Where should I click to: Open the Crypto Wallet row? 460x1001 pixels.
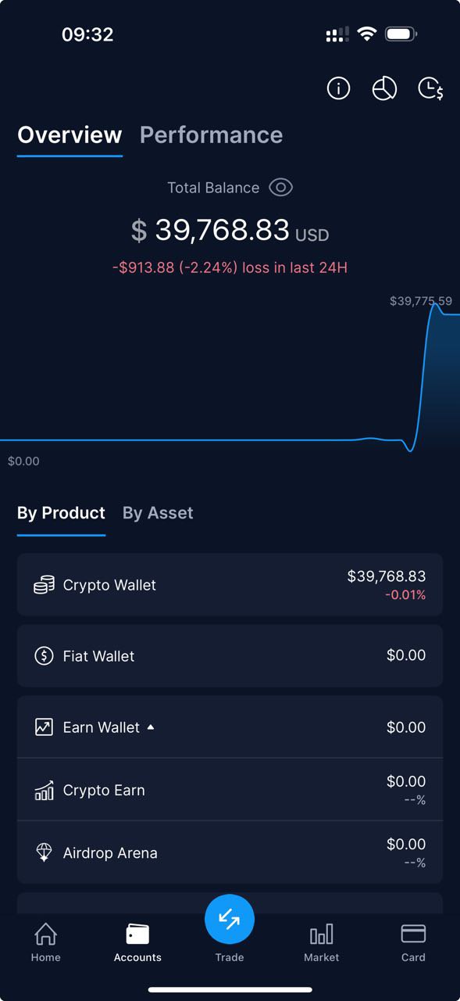(230, 585)
